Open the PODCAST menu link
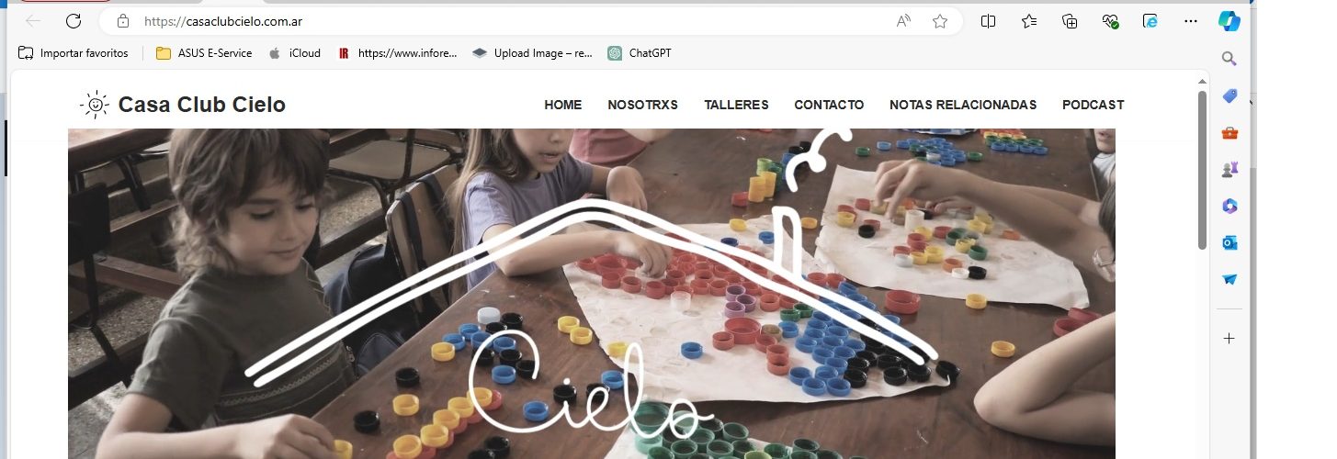Viewport: 1337px width, 459px height. pyautogui.click(x=1093, y=105)
